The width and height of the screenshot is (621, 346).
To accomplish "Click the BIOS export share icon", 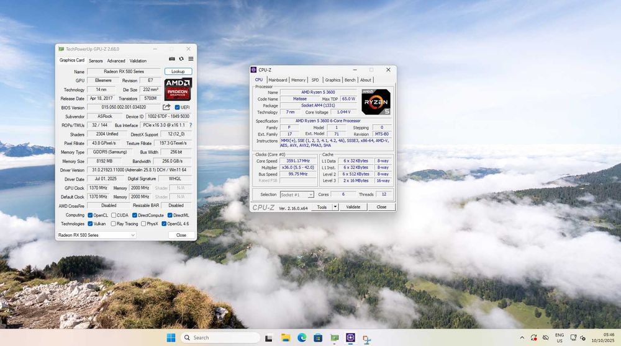I will [166, 107].
